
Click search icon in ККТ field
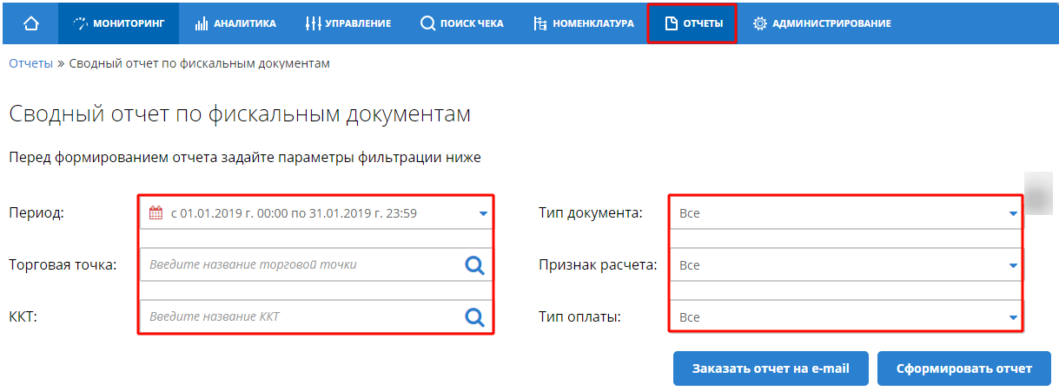click(x=474, y=317)
